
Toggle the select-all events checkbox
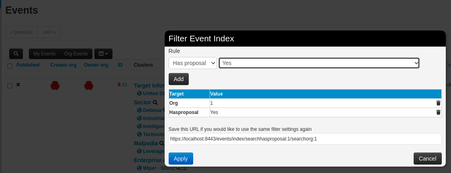coord(10,66)
